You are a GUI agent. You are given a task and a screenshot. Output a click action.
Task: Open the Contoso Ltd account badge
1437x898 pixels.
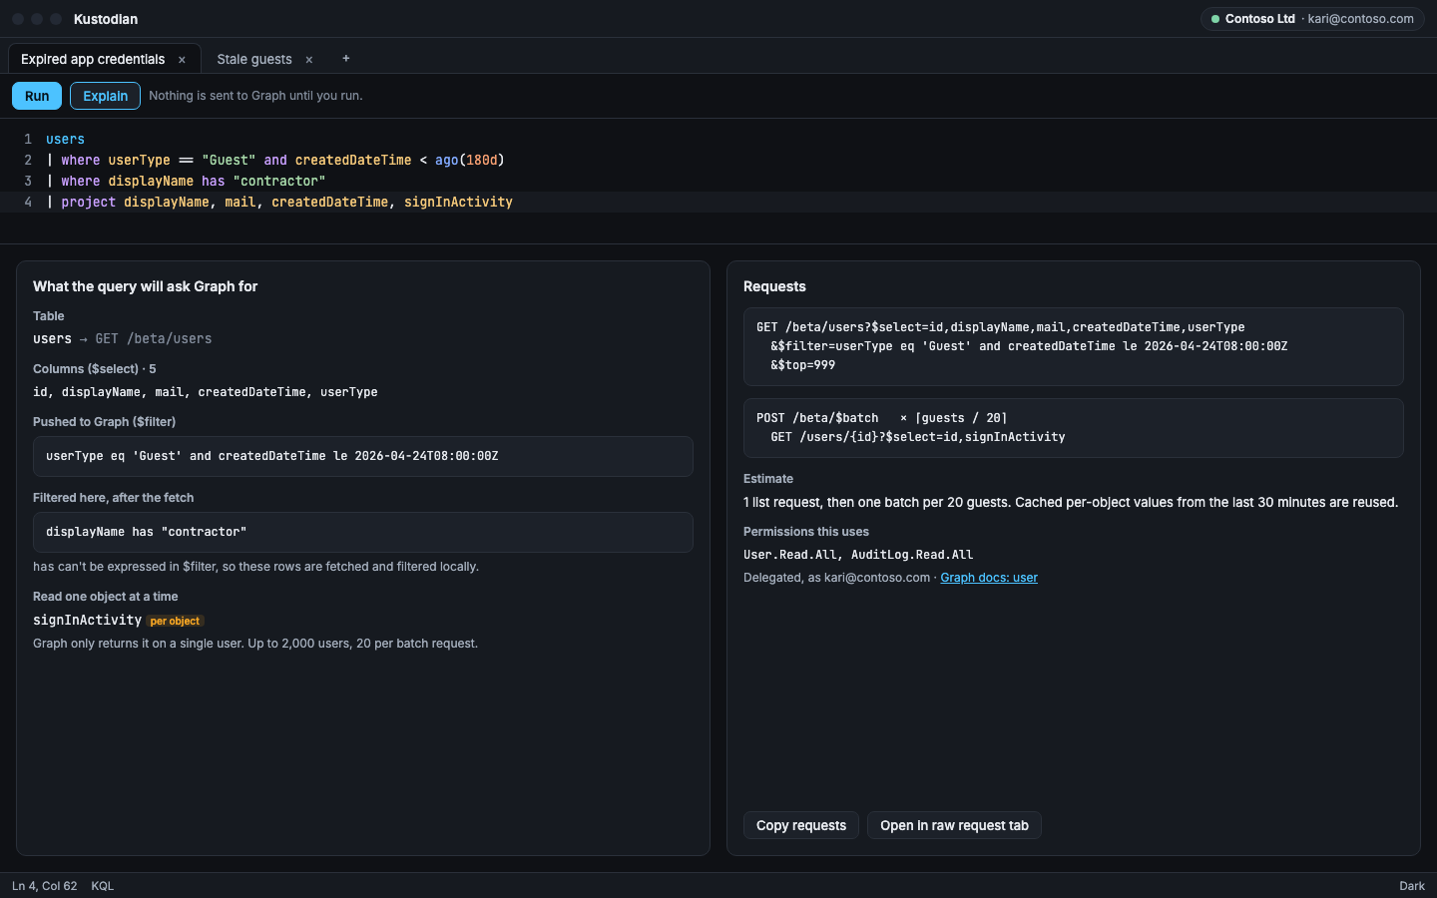1311,19
